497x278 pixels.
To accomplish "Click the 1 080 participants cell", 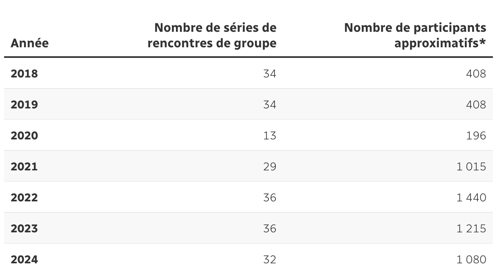I will (x=471, y=260).
